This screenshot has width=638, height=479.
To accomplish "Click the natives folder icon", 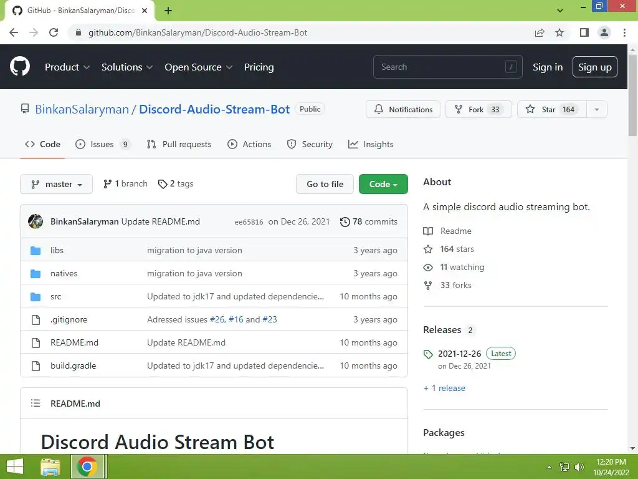I will pyautogui.click(x=36, y=274).
